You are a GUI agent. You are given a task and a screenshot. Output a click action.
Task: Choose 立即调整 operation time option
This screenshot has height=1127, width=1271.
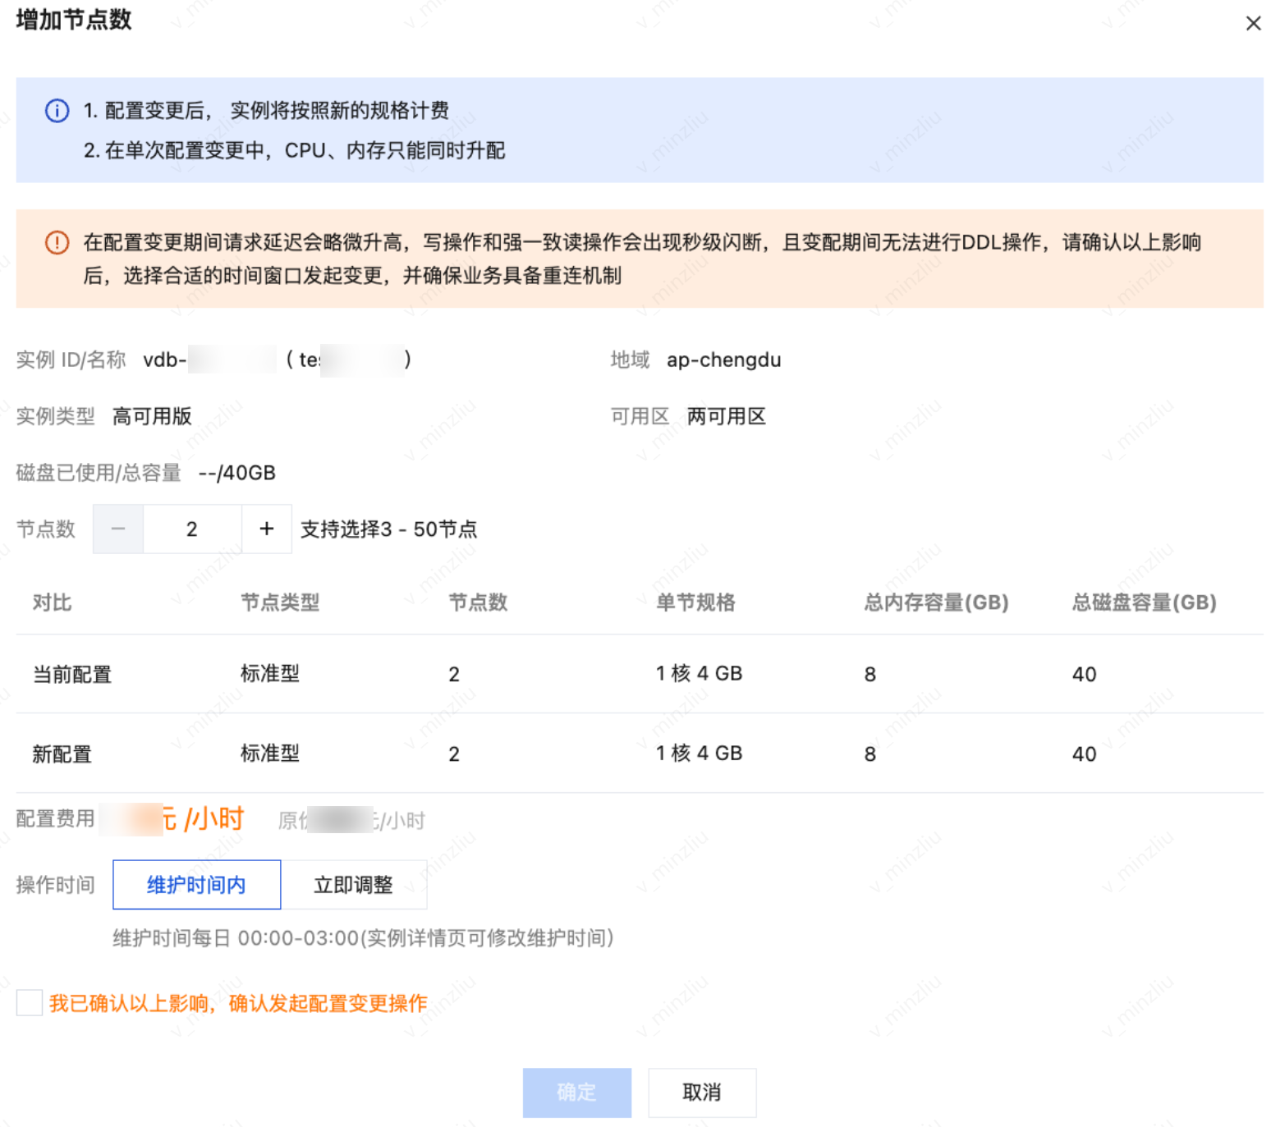[x=353, y=885]
